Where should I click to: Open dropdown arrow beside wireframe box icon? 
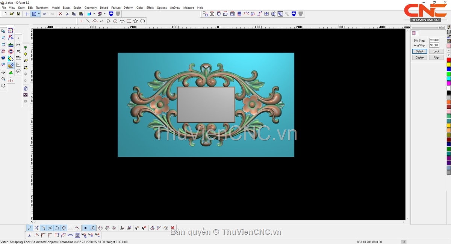coord(104,14)
